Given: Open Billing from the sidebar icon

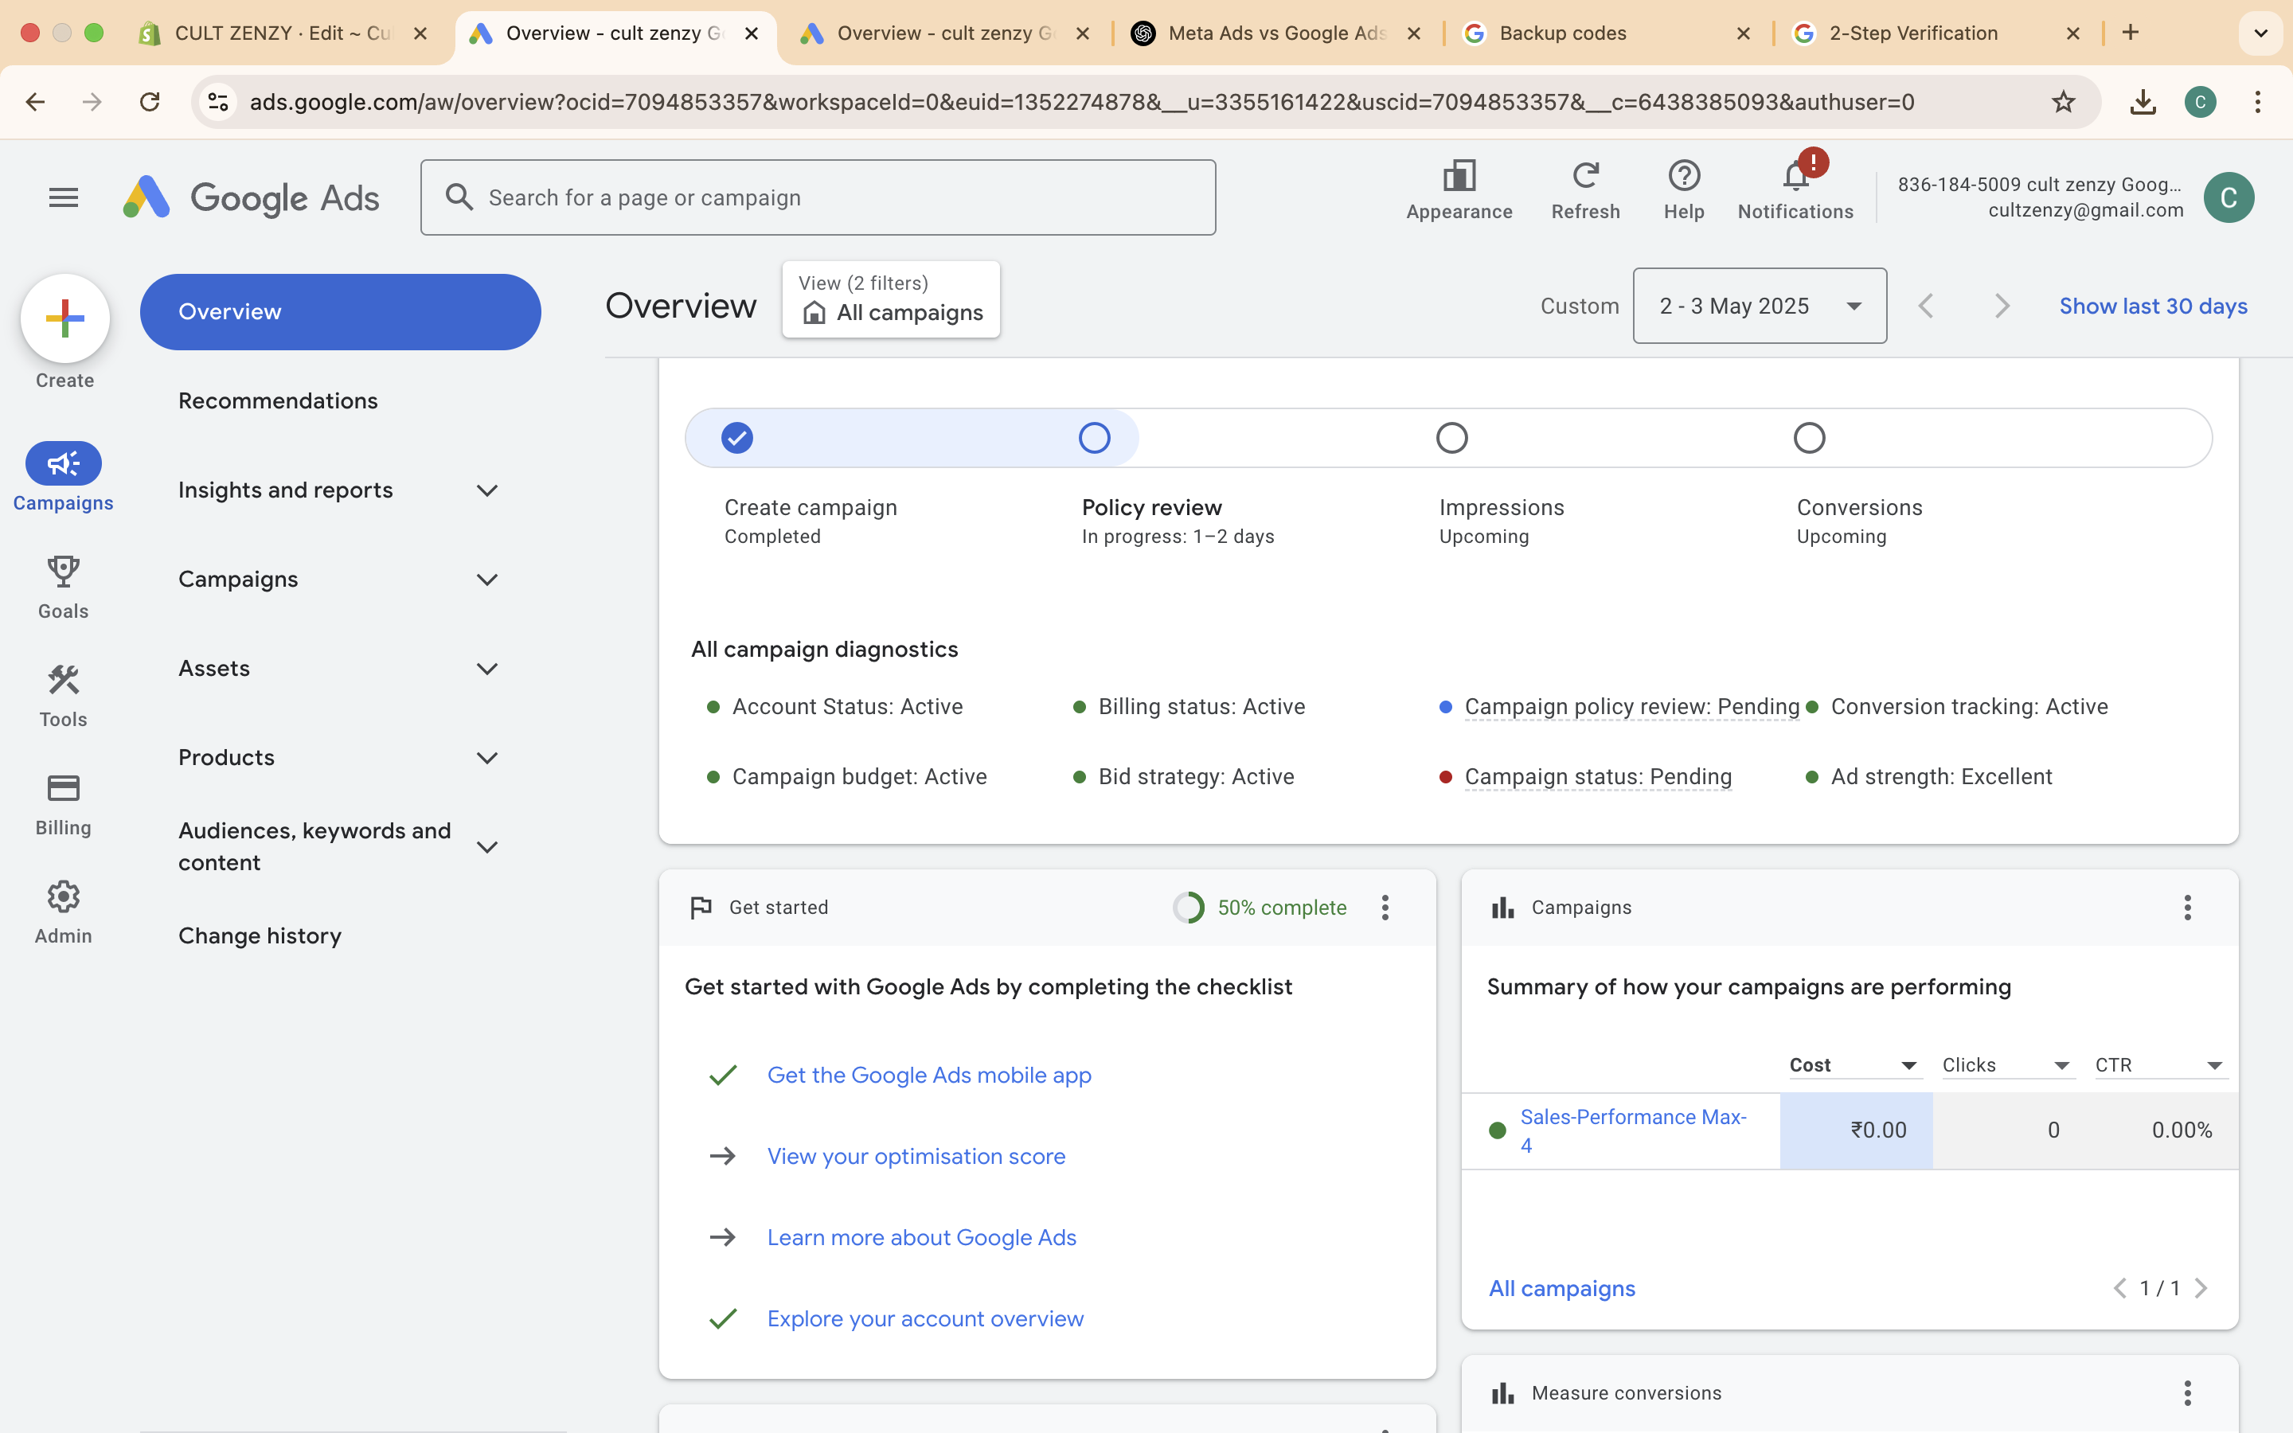Looking at the screenshot, I should [63, 787].
